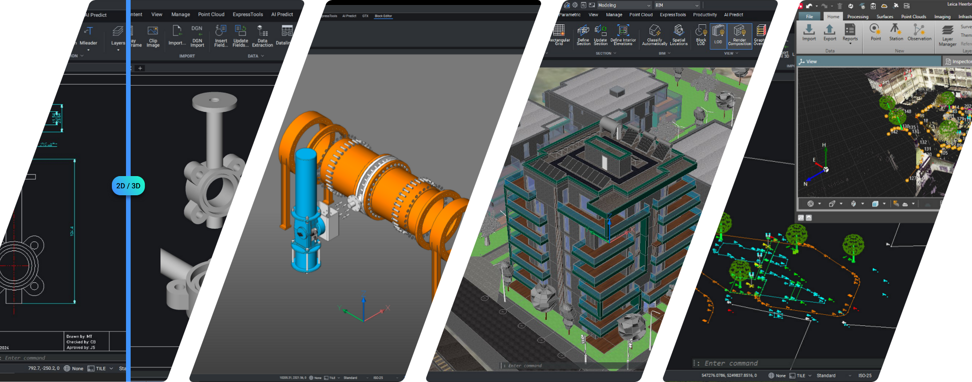Image resolution: width=972 pixels, height=382 pixels.
Task: Expand the SECTION ribbon group
Action: pyautogui.click(x=606, y=53)
